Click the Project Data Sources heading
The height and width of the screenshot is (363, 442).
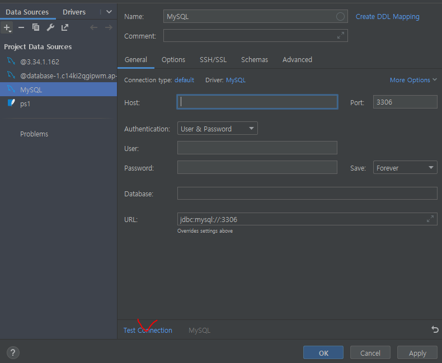pos(38,47)
